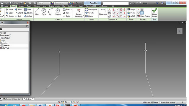Expand the Constrain panel dropdown

[x=112, y=19]
